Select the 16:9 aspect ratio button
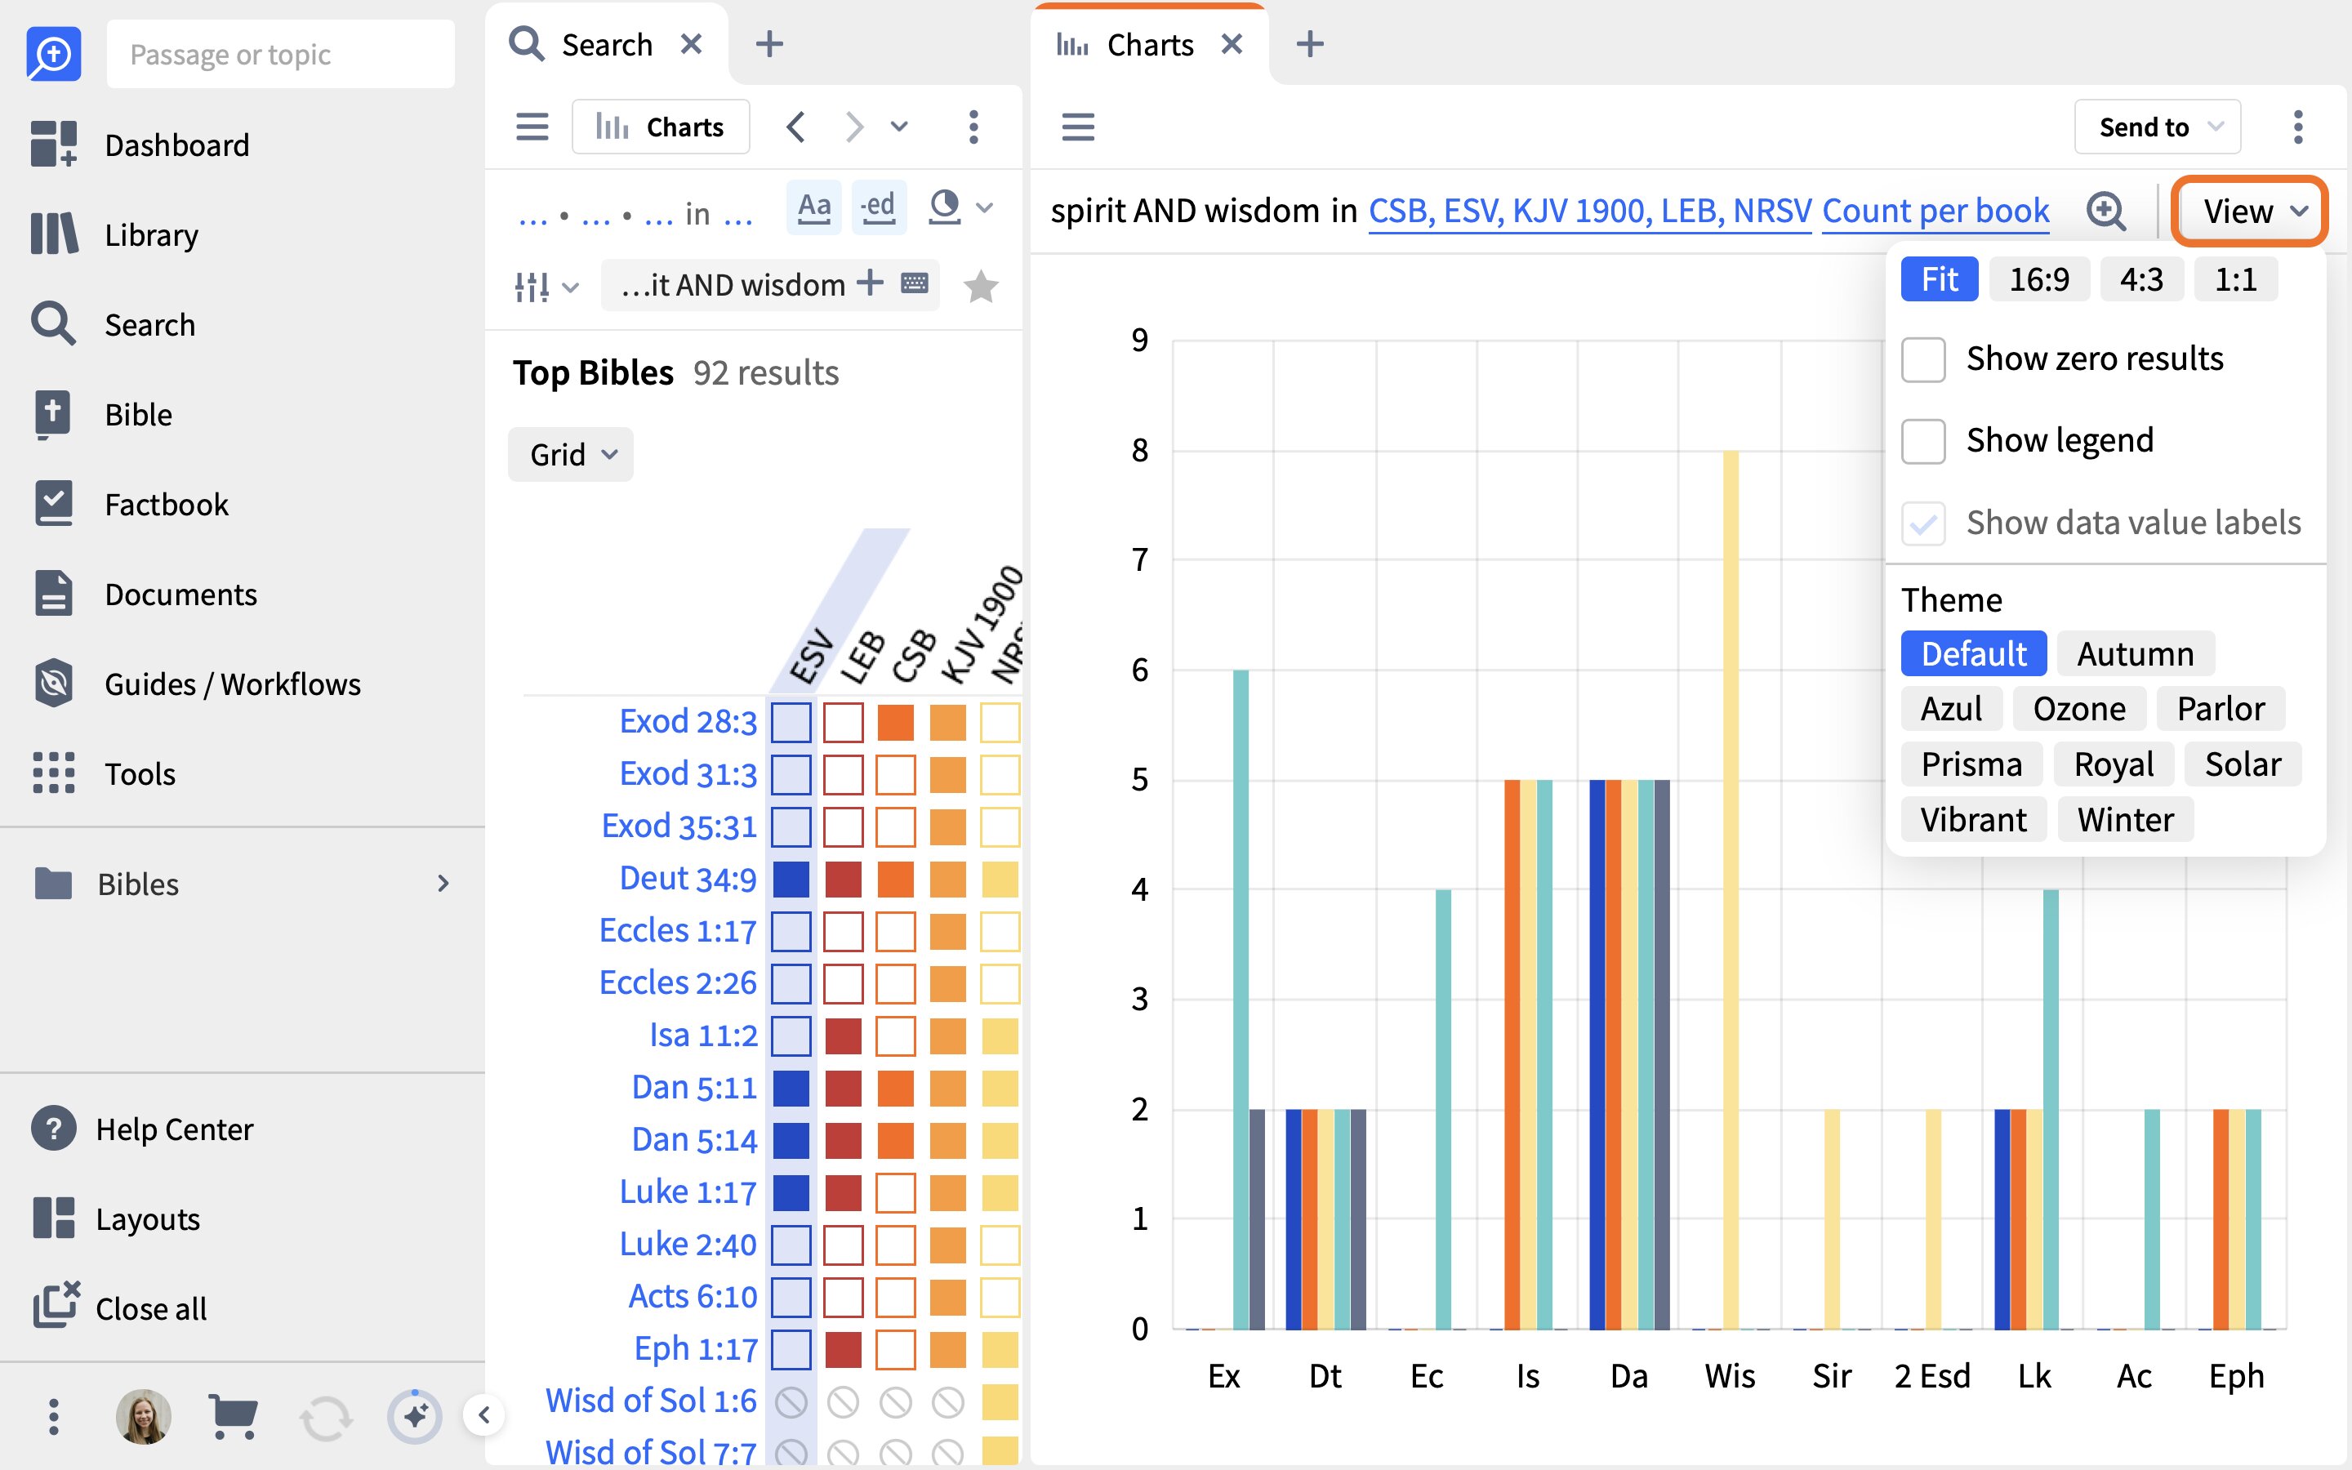This screenshot has width=2352, height=1470. 2039,280
